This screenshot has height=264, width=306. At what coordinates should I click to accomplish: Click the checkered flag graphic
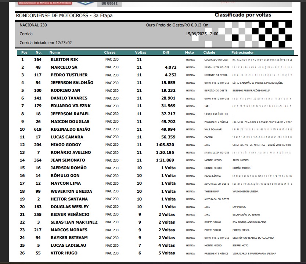(x=259, y=35)
